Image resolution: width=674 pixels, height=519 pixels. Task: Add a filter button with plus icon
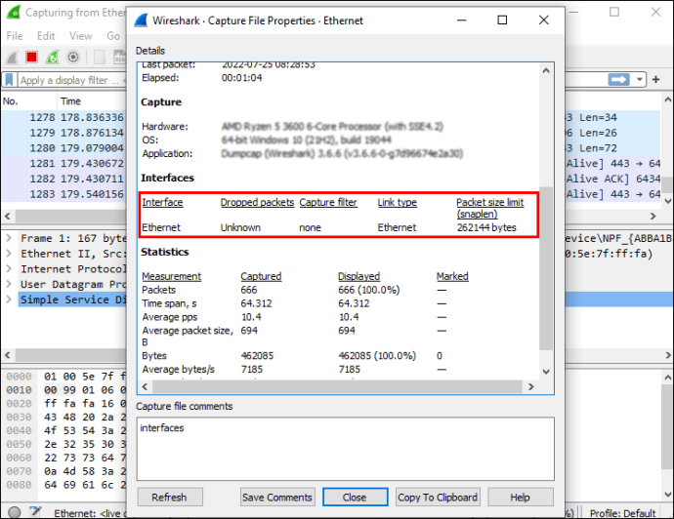point(656,79)
